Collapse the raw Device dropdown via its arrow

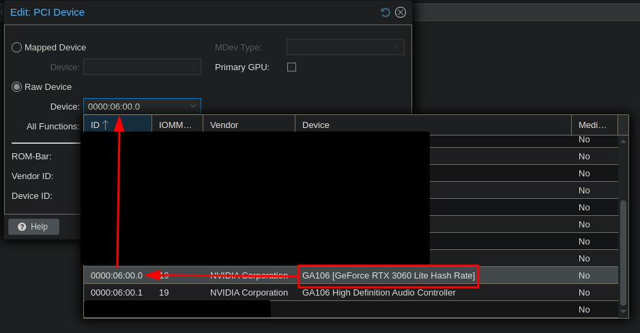(193, 106)
